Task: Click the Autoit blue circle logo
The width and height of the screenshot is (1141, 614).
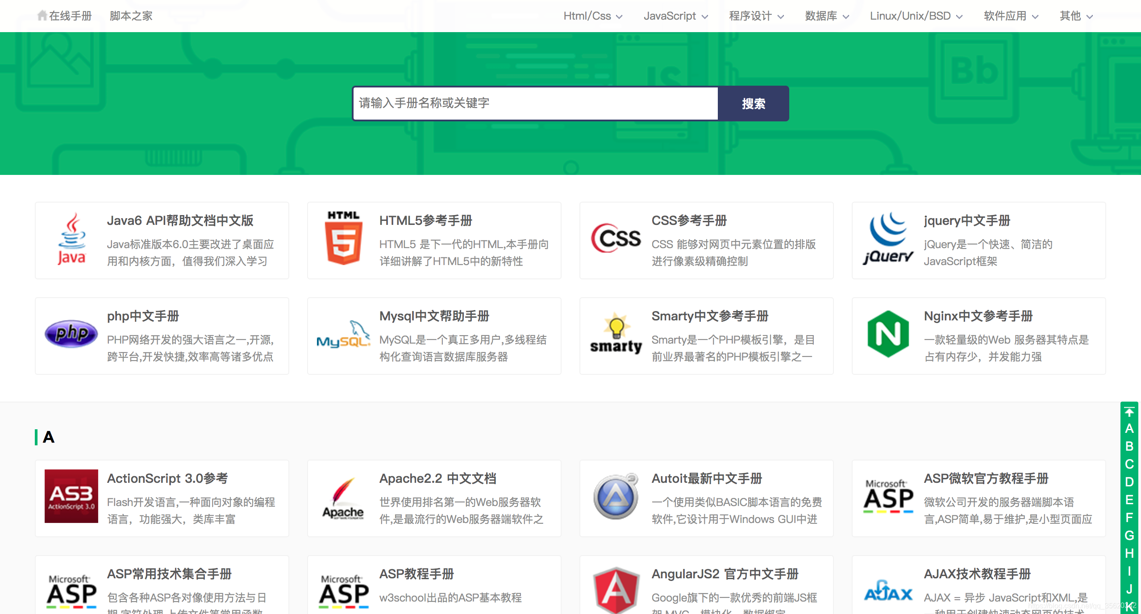Action: point(616,496)
